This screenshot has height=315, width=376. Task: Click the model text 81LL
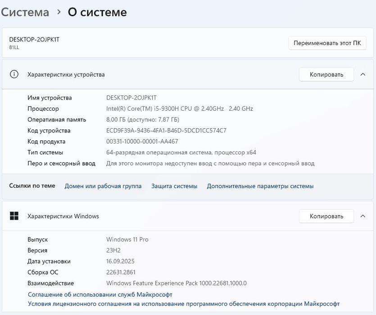[x=14, y=47]
